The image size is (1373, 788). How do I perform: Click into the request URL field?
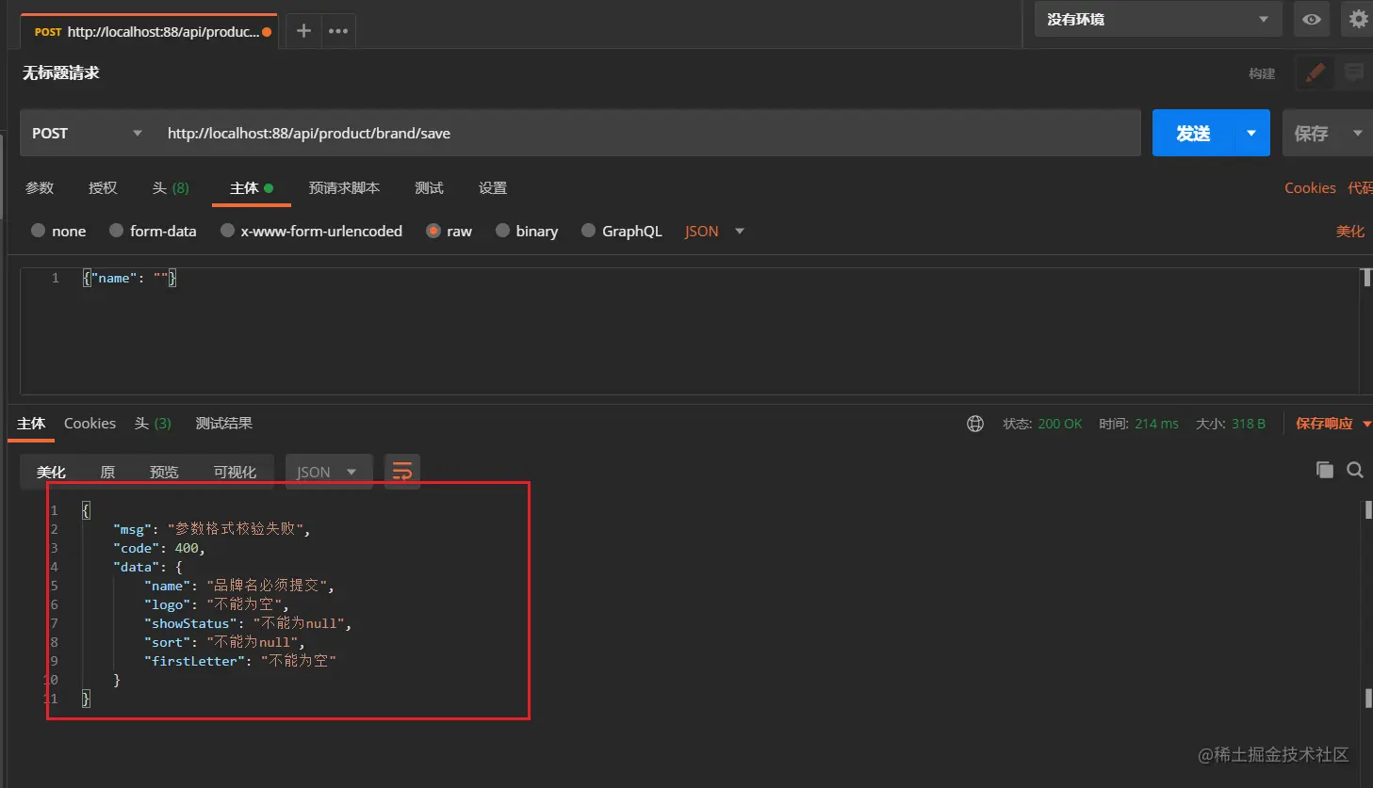click(649, 133)
